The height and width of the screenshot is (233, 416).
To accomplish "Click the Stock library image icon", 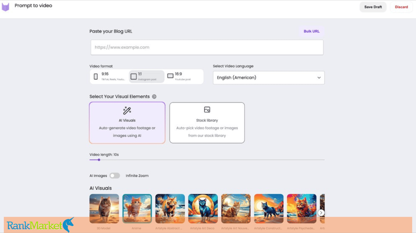I will pos(207,110).
